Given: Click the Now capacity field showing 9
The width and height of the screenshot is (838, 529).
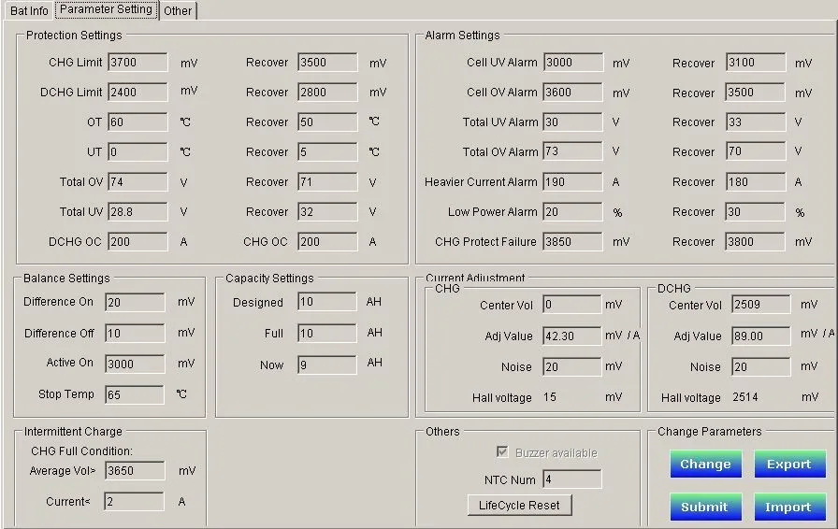Looking at the screenshot, I should coord(327,365).
